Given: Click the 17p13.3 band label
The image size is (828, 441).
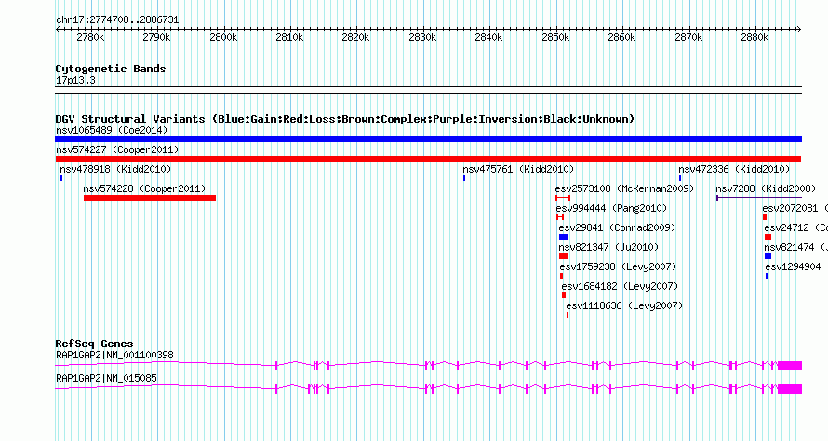Looking at the screenshot, I should pyautogui.click(x=75, y=81).
